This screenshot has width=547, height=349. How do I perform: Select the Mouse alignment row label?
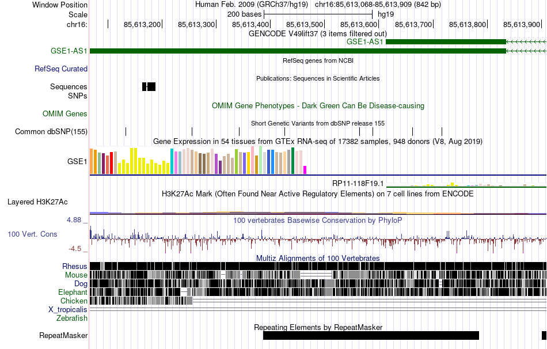point(76,275)
